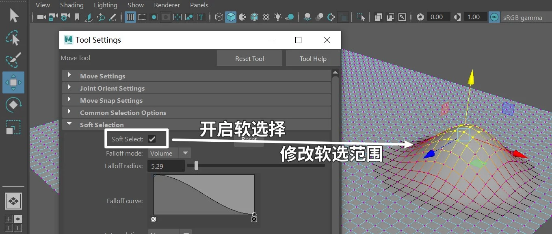Click the Falloff radius slider handle
The height and width of the screenshot is (234, 552).
[x=196, y=166]
